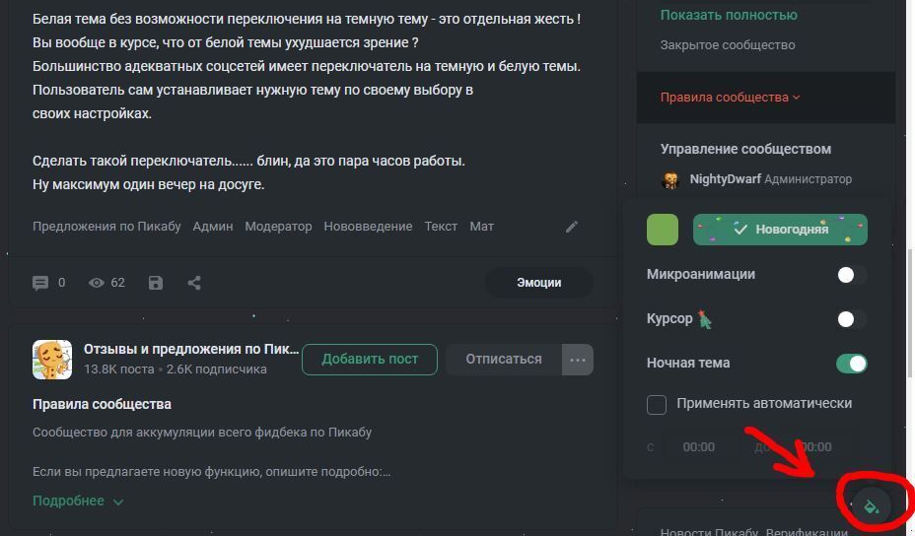Viewport: 915px width, 536px height.
Task: Open the theme paint bucket button
Action: click(872, 505)
